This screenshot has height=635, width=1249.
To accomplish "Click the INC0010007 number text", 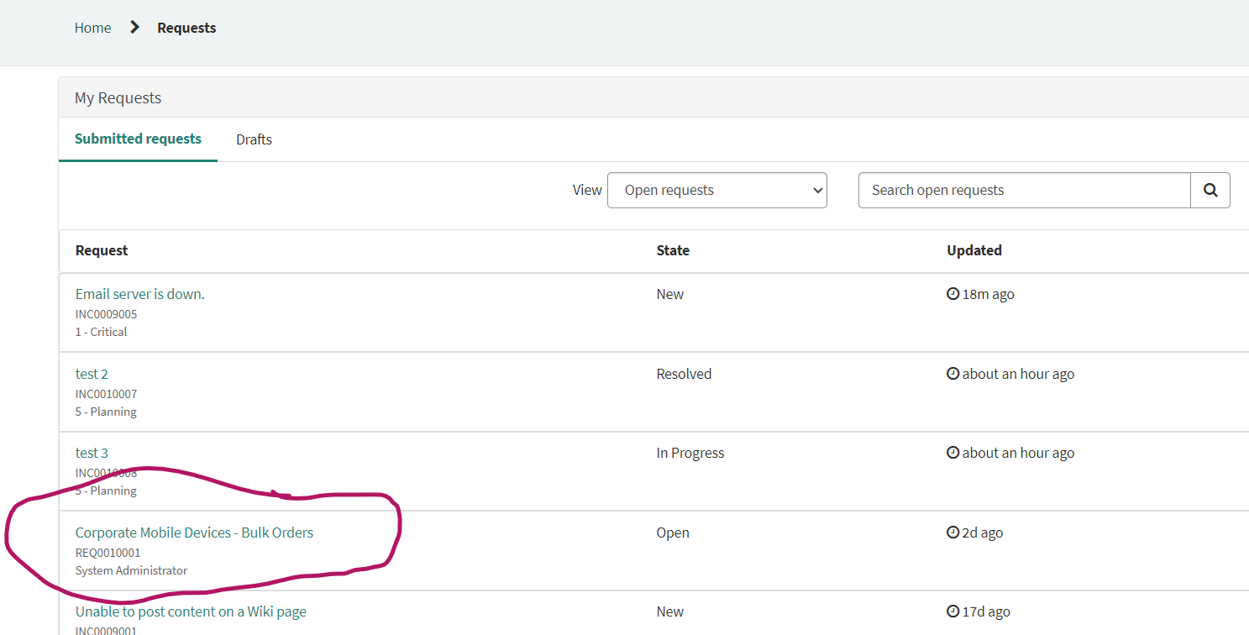I will pyautogui.click(x=106, y=394).
